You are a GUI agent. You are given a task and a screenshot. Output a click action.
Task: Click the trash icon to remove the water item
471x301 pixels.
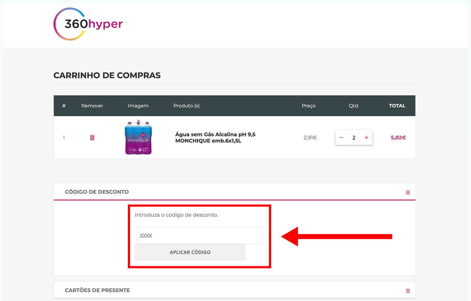[x=92, y=137]
